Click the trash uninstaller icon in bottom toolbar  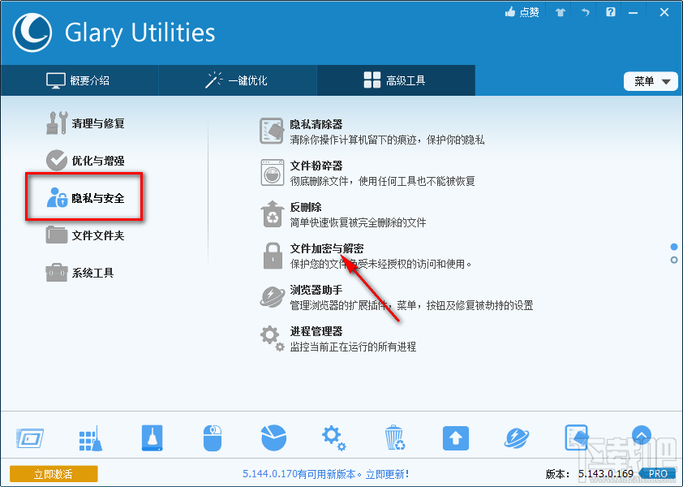pos(395,437)
